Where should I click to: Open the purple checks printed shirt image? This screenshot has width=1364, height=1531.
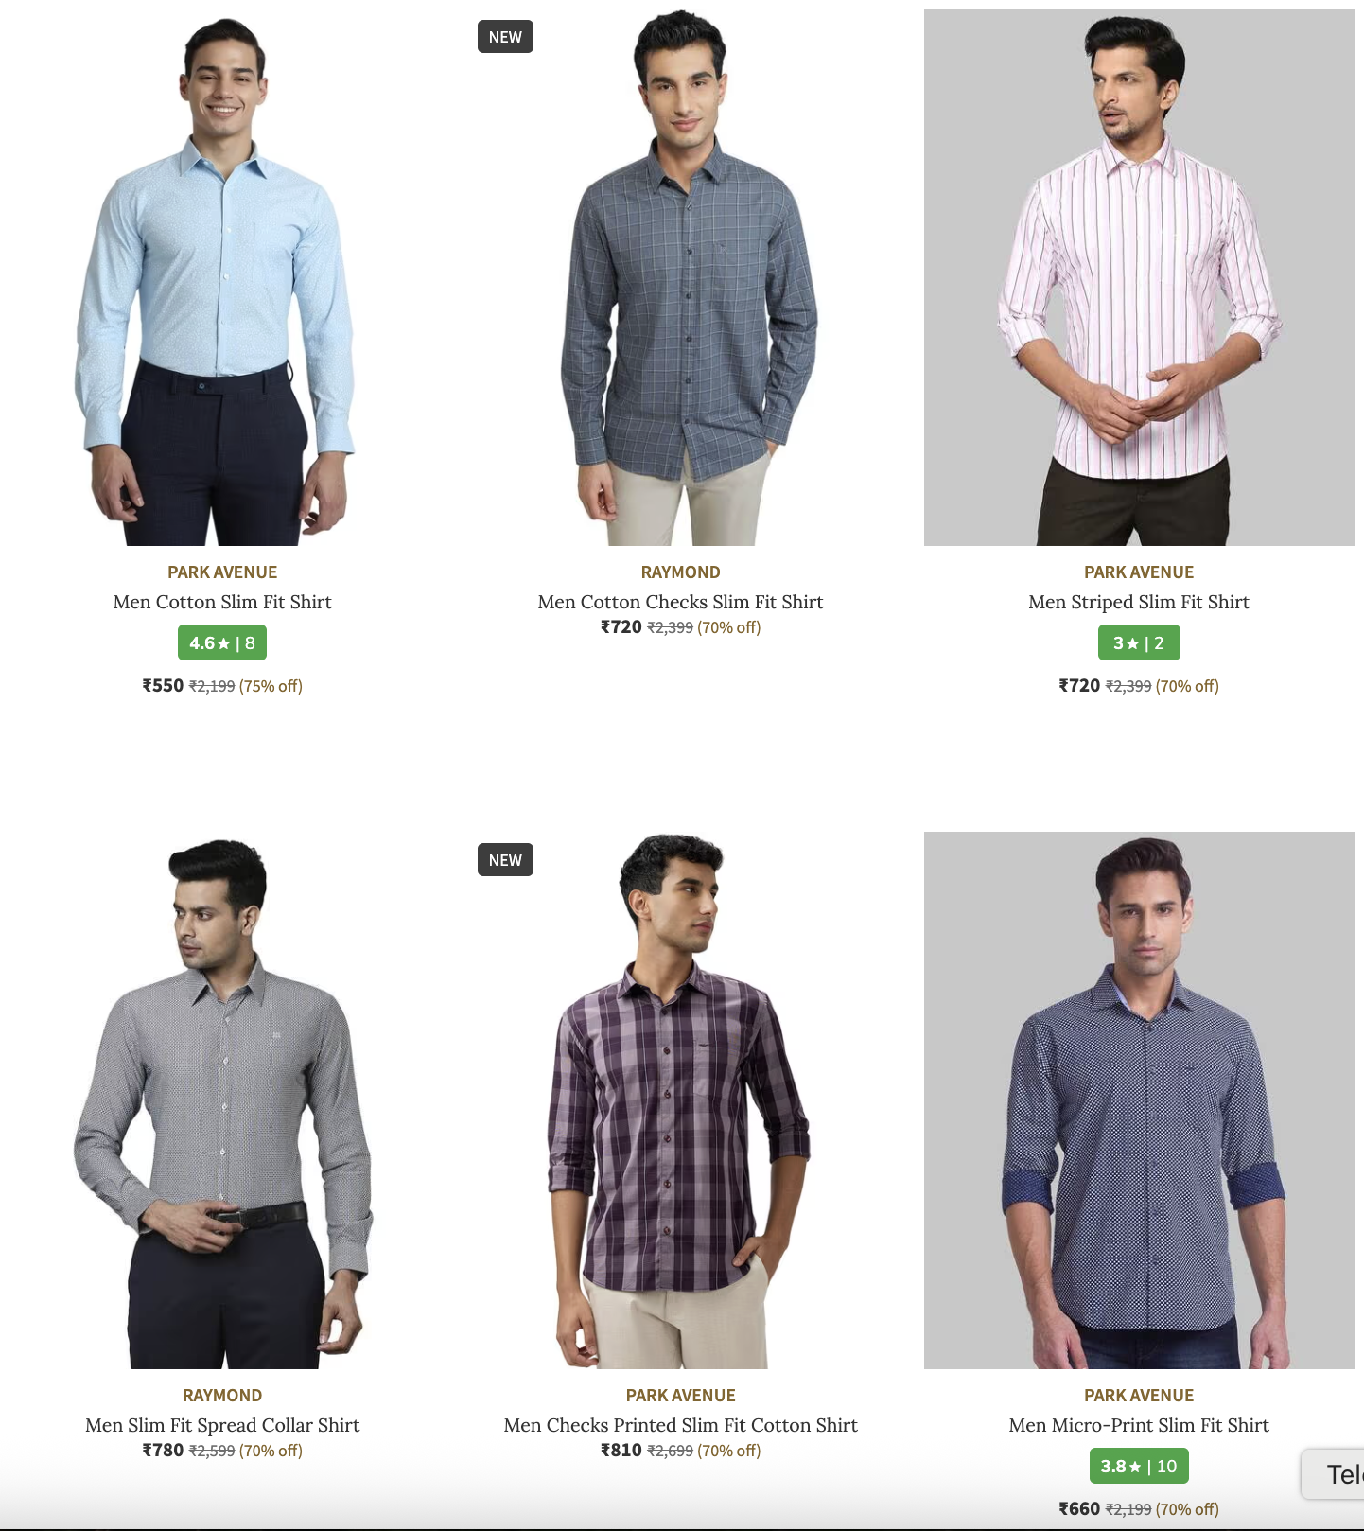click(681, 1100)
